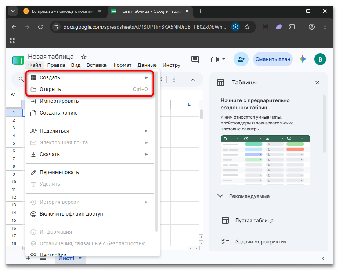This screenshot has width=339, height=271.
Task: Choose Открыть from the File menu
Action: tap(90, 89)
